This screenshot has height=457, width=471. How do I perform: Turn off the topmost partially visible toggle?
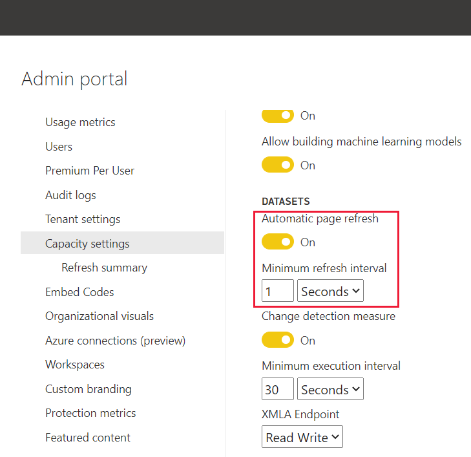point(278,116)
